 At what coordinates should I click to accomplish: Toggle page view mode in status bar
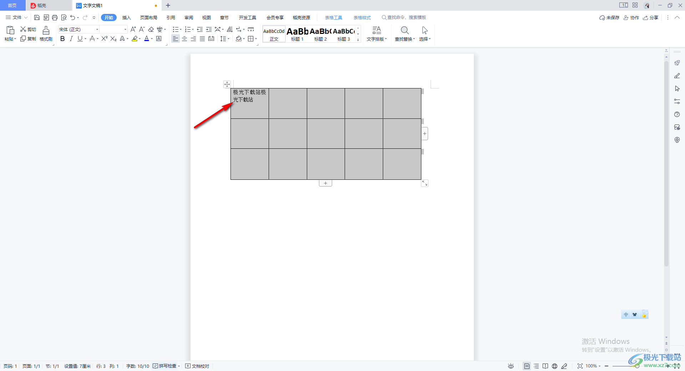click(527, 366)
